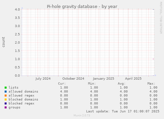Screen dimensions: 164x119
Task: Select the 'allowed regex' legend label
Action: [x=21, y=96]
